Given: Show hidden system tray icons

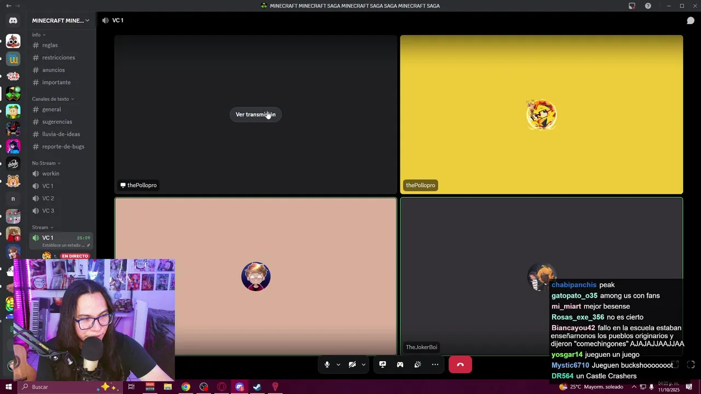Looking at the screenshot, I should 634,387.
